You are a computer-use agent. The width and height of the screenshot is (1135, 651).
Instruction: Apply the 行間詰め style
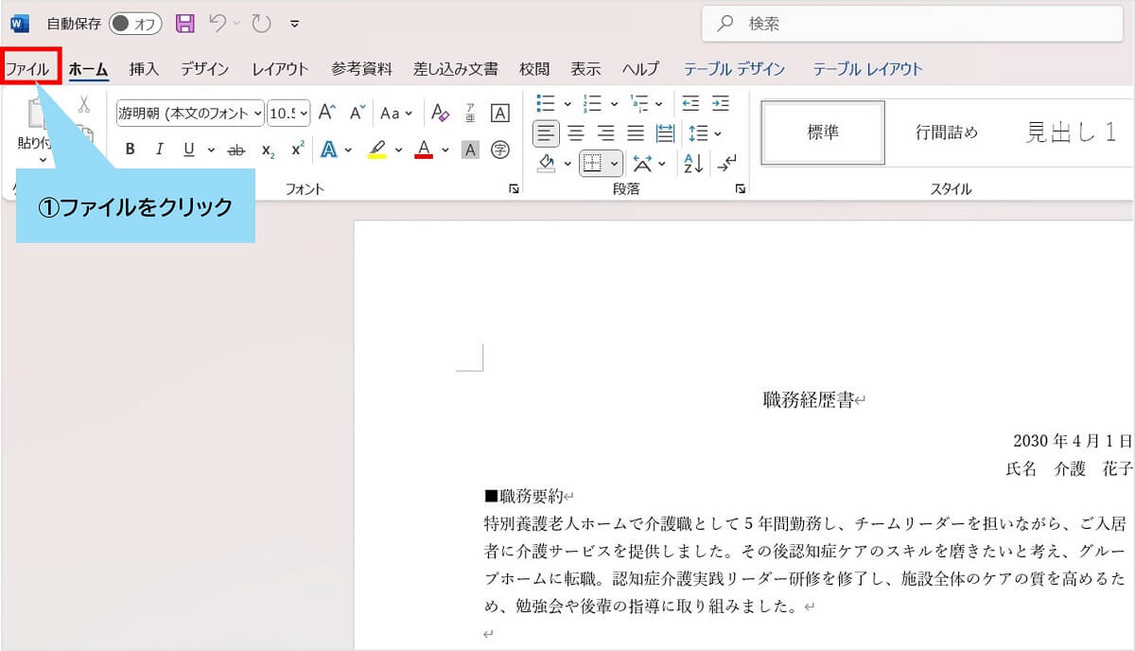946,133
